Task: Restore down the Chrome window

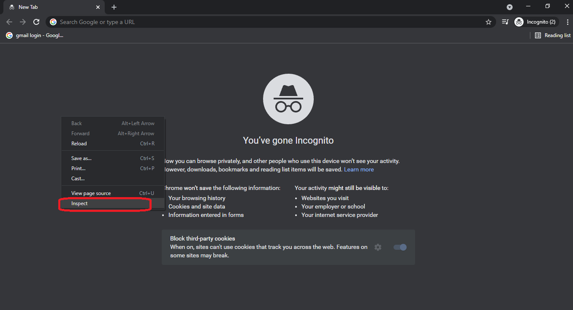Action: 548,6
